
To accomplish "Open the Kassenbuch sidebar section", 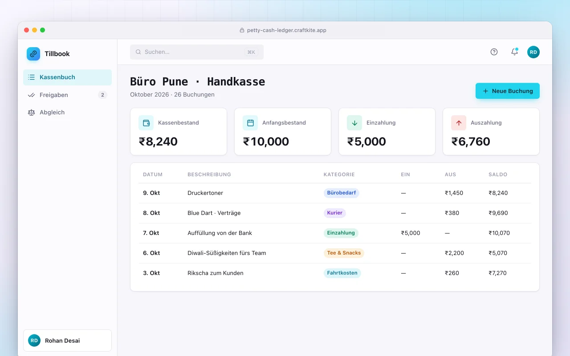I will click(67, 77).
